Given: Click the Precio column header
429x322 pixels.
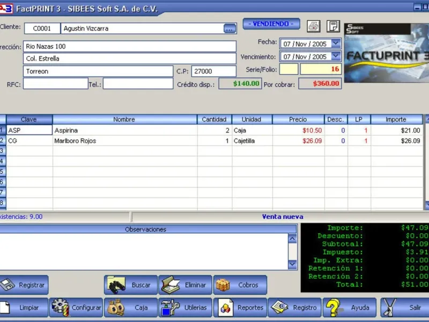Looking at the screenshot, I should [298, 119].
